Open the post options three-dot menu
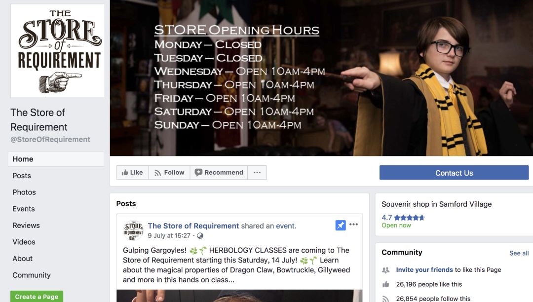This screenshot has height=302, width=533. click(x=353, y=224)
